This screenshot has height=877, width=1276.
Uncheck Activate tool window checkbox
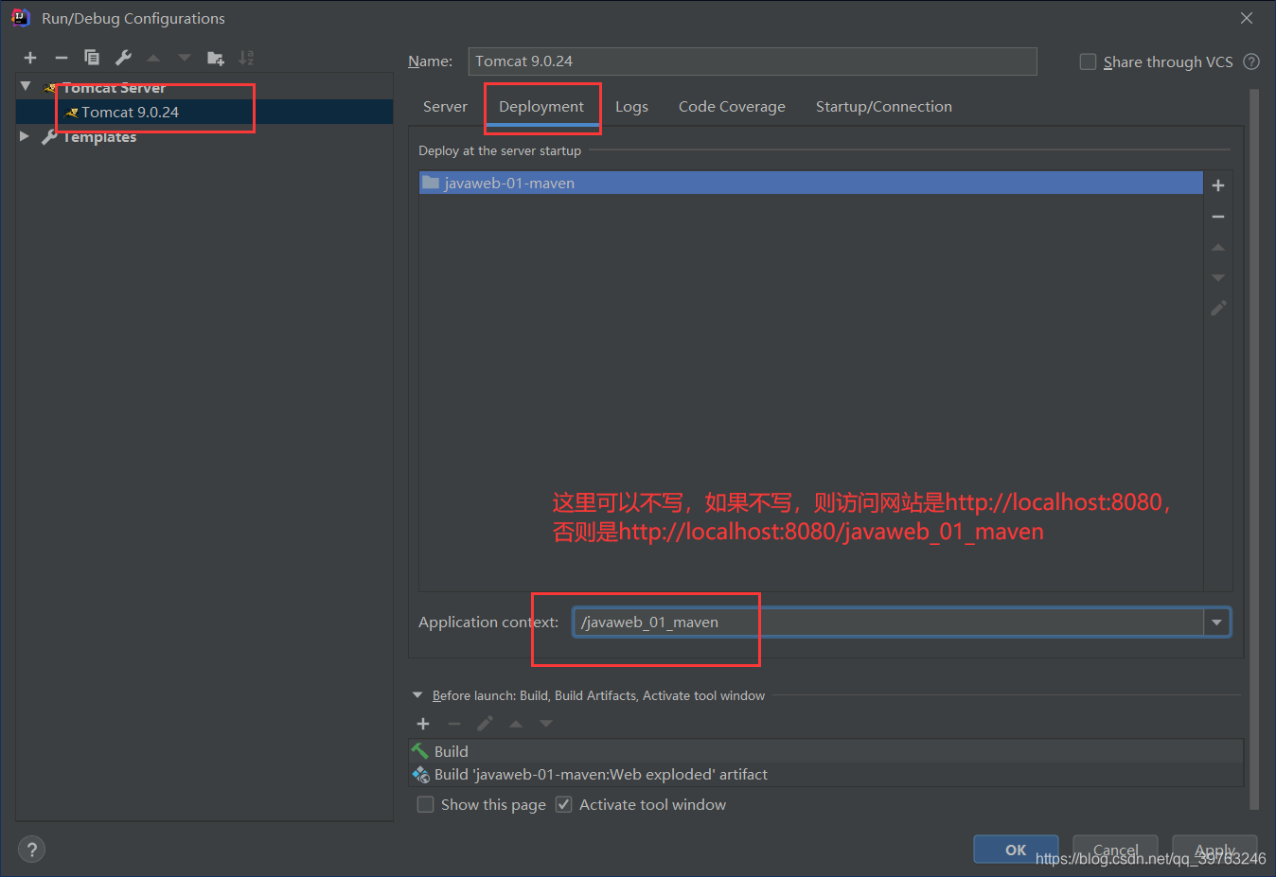(x=564, y=804)
